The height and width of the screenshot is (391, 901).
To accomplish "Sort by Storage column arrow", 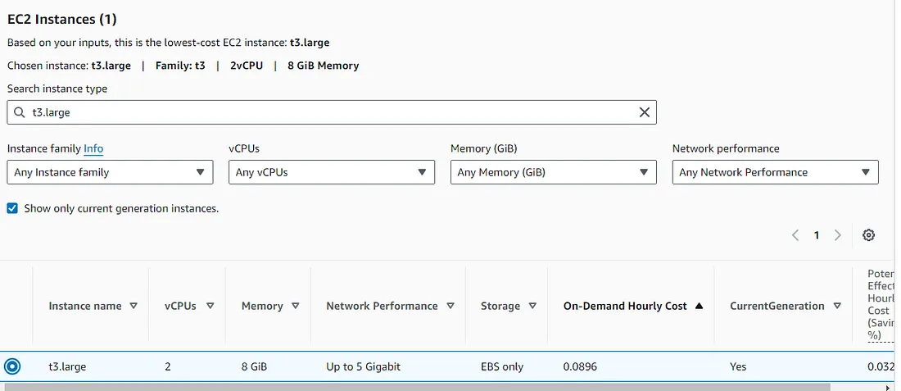I will (x=532, y=306).
